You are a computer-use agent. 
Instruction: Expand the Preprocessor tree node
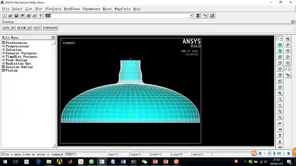[x=4, y=46]
